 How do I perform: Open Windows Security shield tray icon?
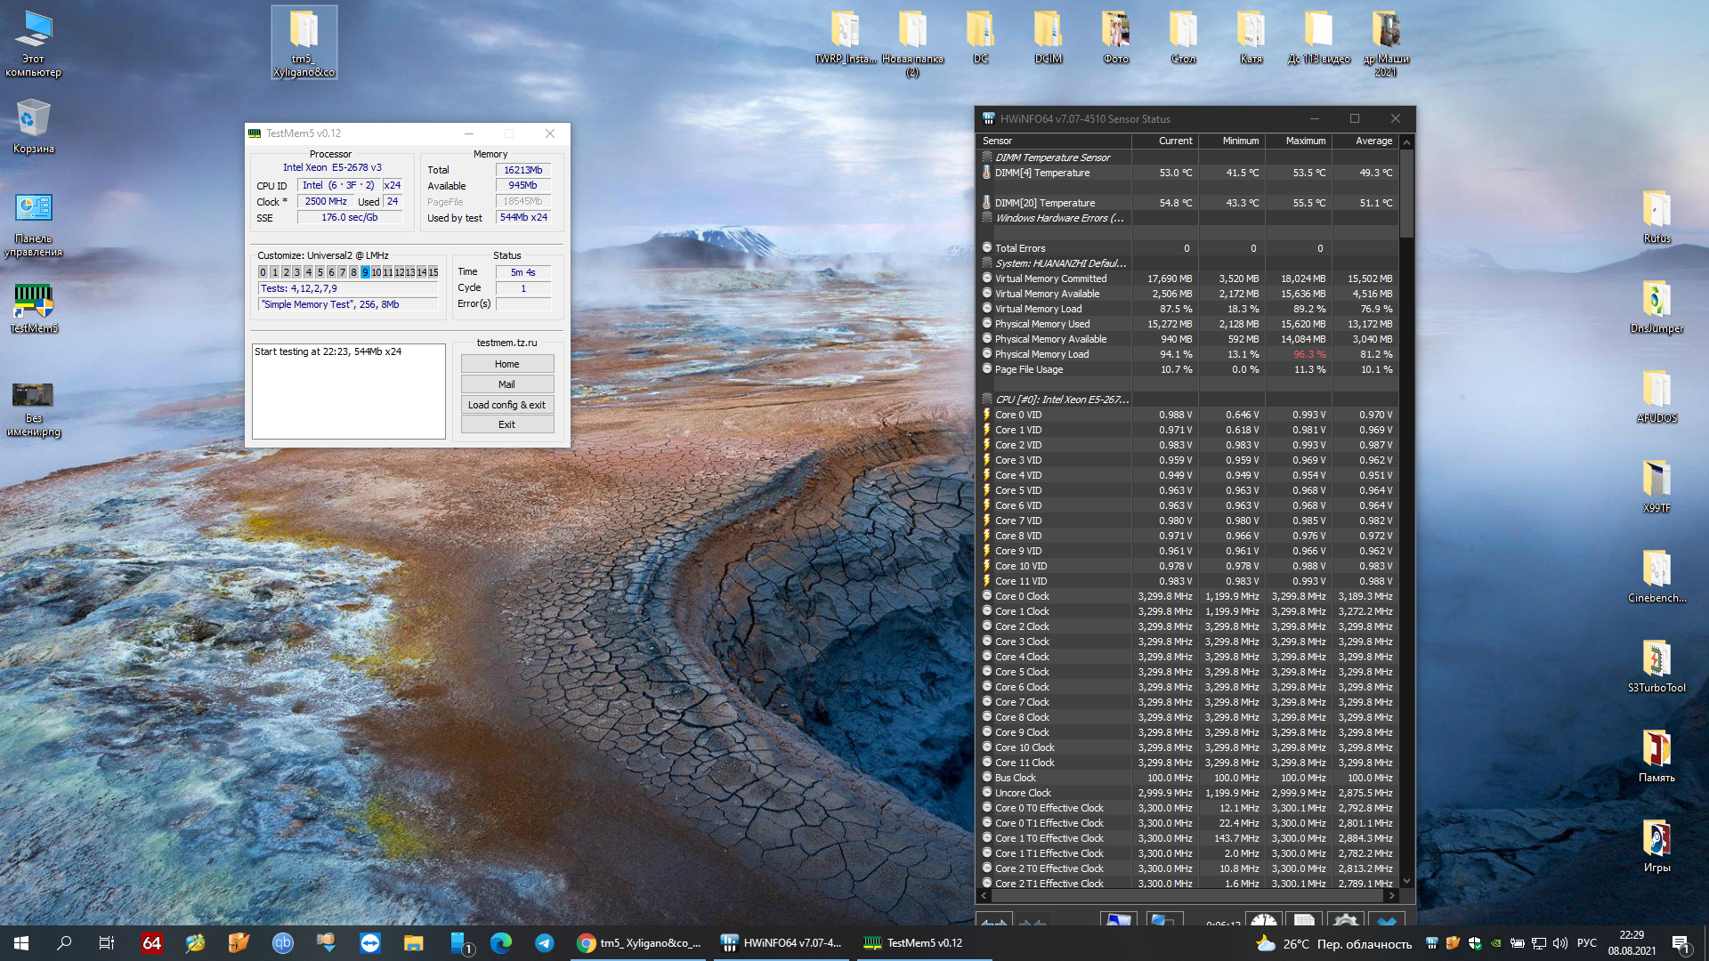1475,943
